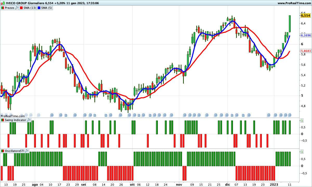Click the OscillatoreSTI red-green swatch
Image resolution: width=312 pixels, height=187 pixels.
coord(3,151)
